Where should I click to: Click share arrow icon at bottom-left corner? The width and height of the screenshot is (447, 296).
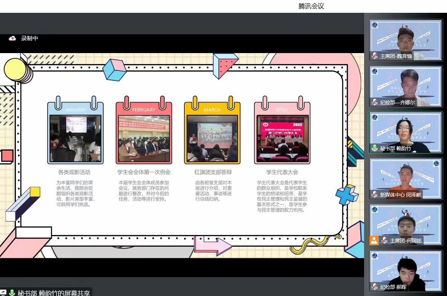pos(3,293)
